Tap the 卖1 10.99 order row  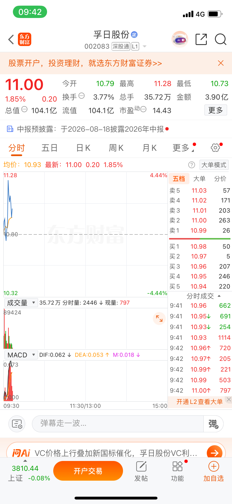click(x=200, y=230)
